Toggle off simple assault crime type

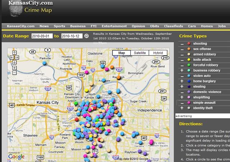(182, 103)
